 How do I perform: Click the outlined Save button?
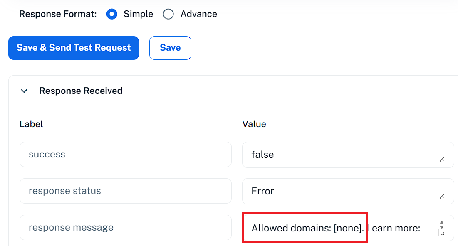pos(170,48)
